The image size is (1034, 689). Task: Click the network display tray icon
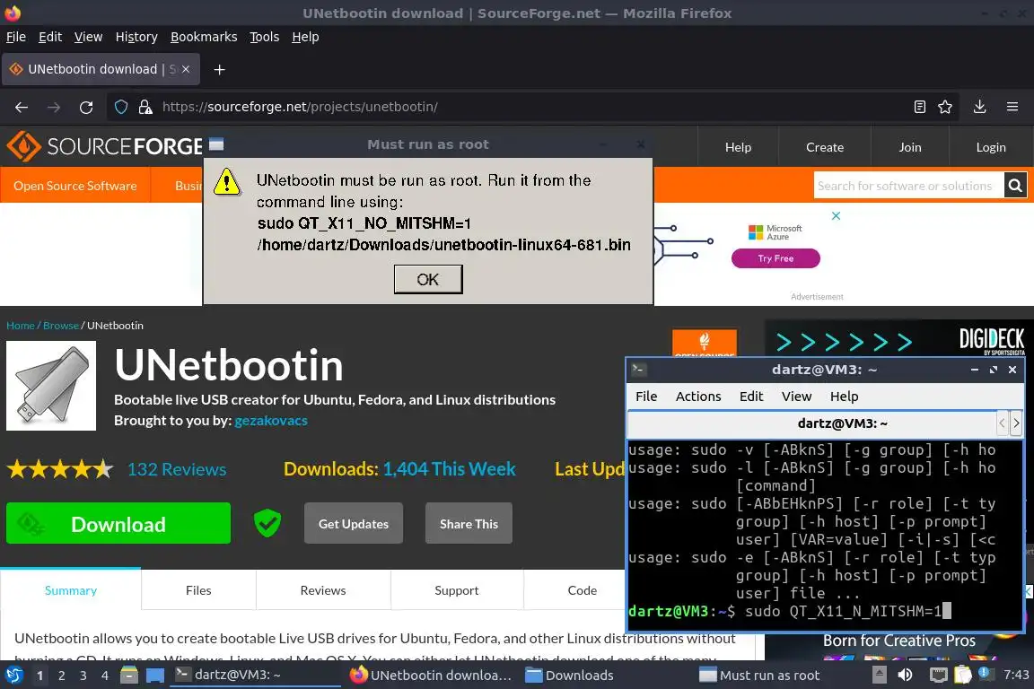938,675
